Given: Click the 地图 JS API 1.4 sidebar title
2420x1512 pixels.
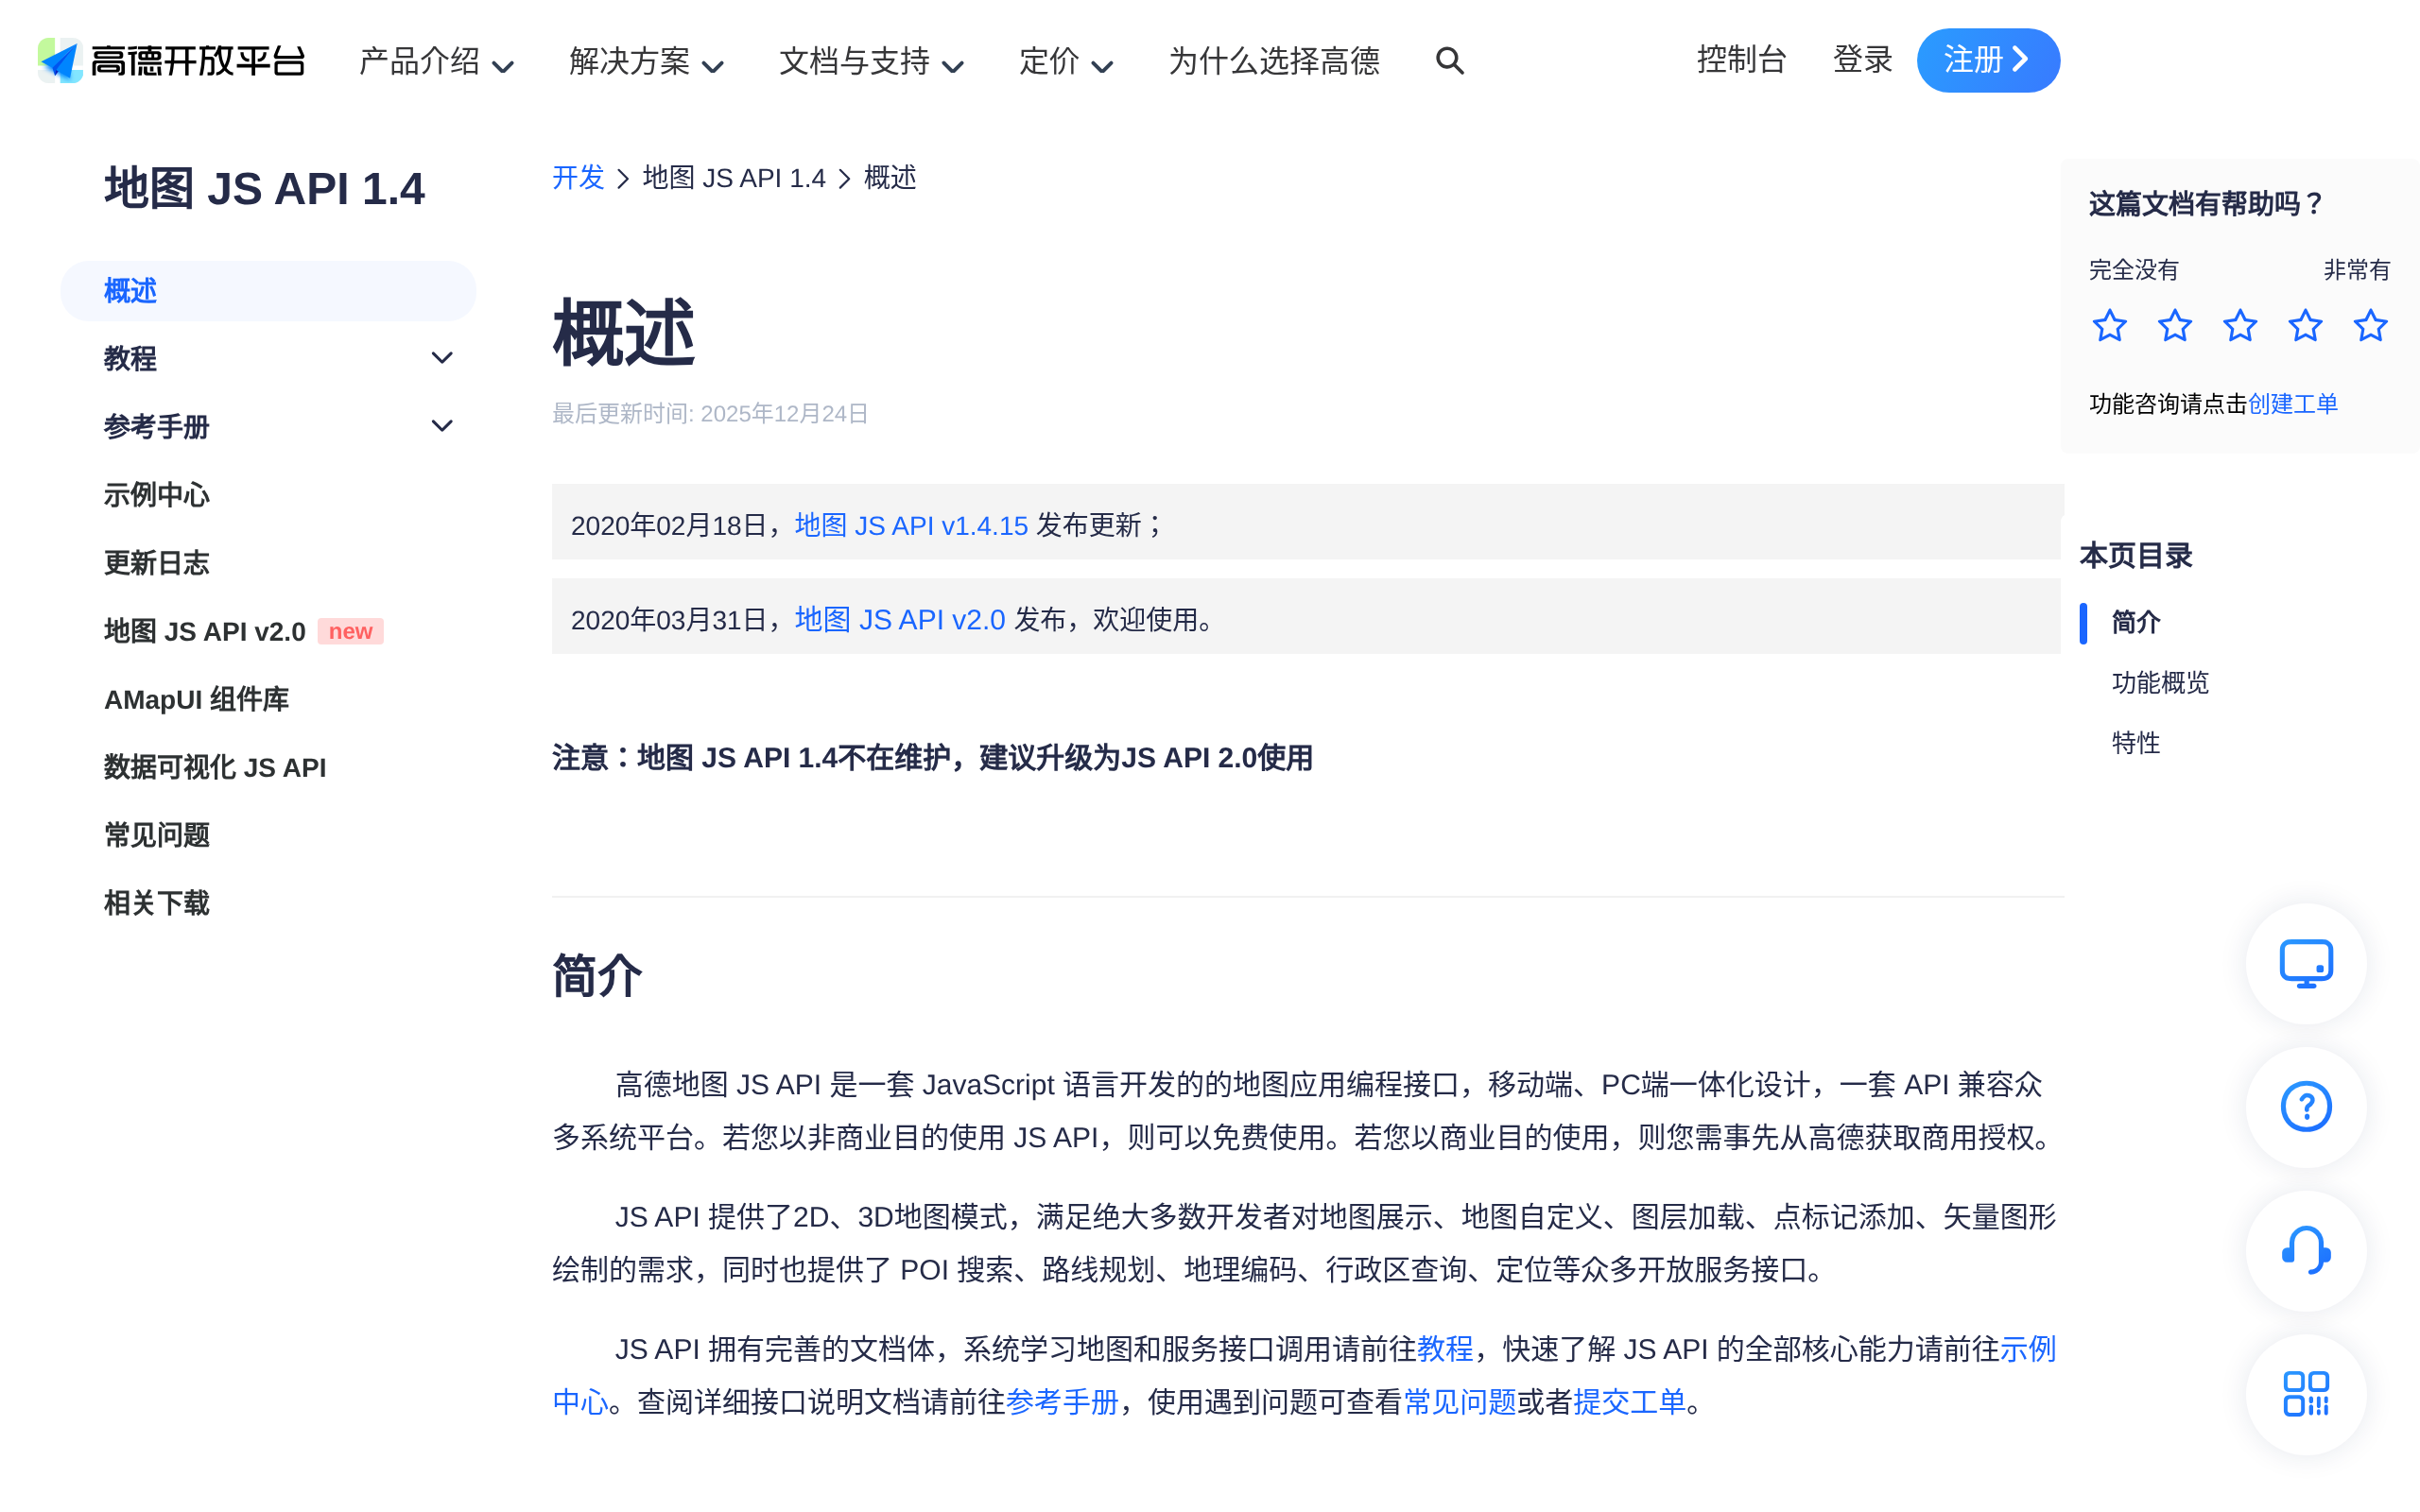Looking at the screenshot, I should [x=264, y=189].
